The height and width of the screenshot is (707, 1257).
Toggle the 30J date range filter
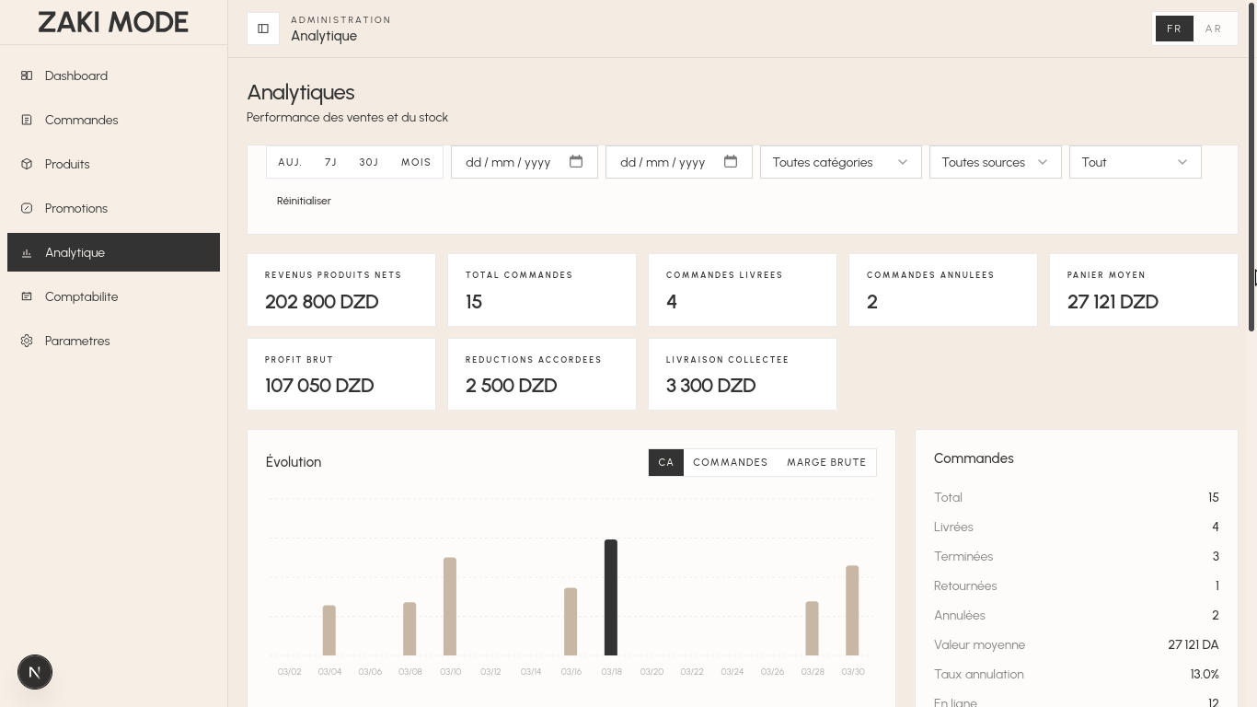pyautogui.click(x=368, y=162)
